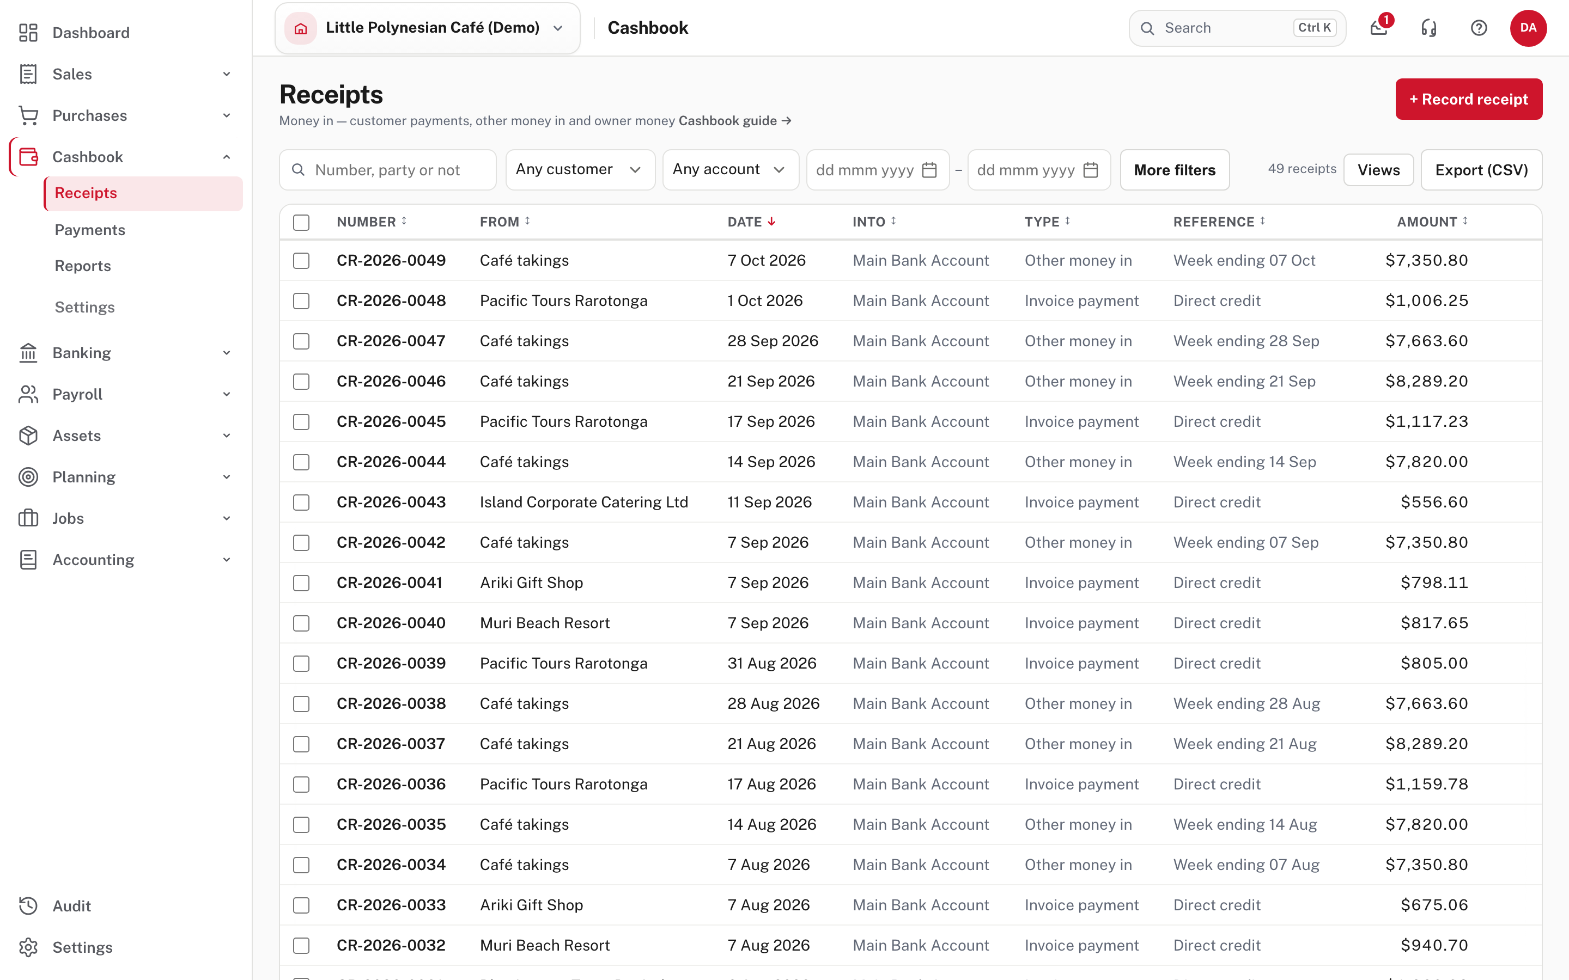The width and height of the screenshot is (1569, 980).
Task: Click the Little Polynesian Café home icon
Action: tap(301, 28)
